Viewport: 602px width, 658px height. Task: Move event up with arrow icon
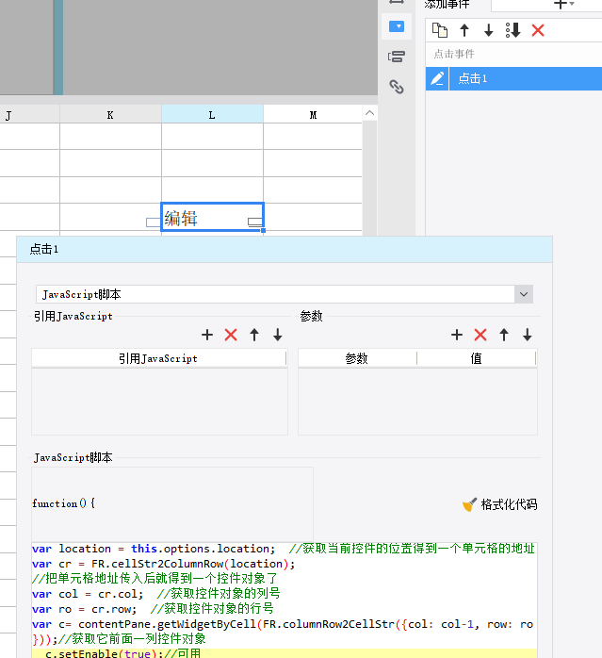point(464,30)
